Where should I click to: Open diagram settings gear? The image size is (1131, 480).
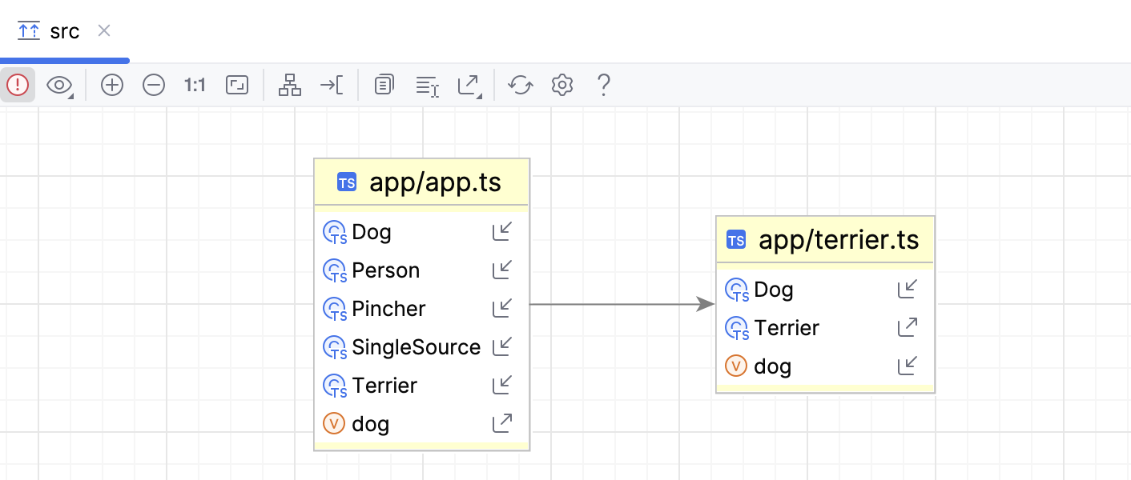pyautogui.click(x=562, y=85)
